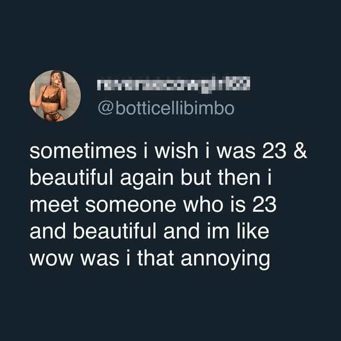
Task: Click the word "who" in third line
Action: (204, 205)
